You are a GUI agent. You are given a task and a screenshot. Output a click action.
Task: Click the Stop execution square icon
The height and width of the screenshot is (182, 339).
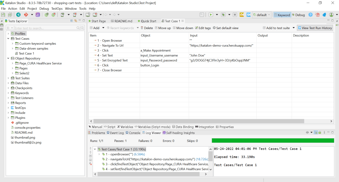pyautogui.click(x=235, y=15)
